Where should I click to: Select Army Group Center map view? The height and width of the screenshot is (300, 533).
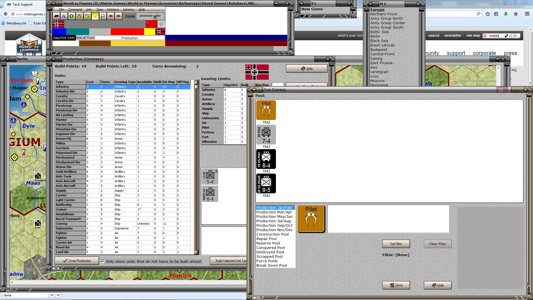(x=387, y=23)
